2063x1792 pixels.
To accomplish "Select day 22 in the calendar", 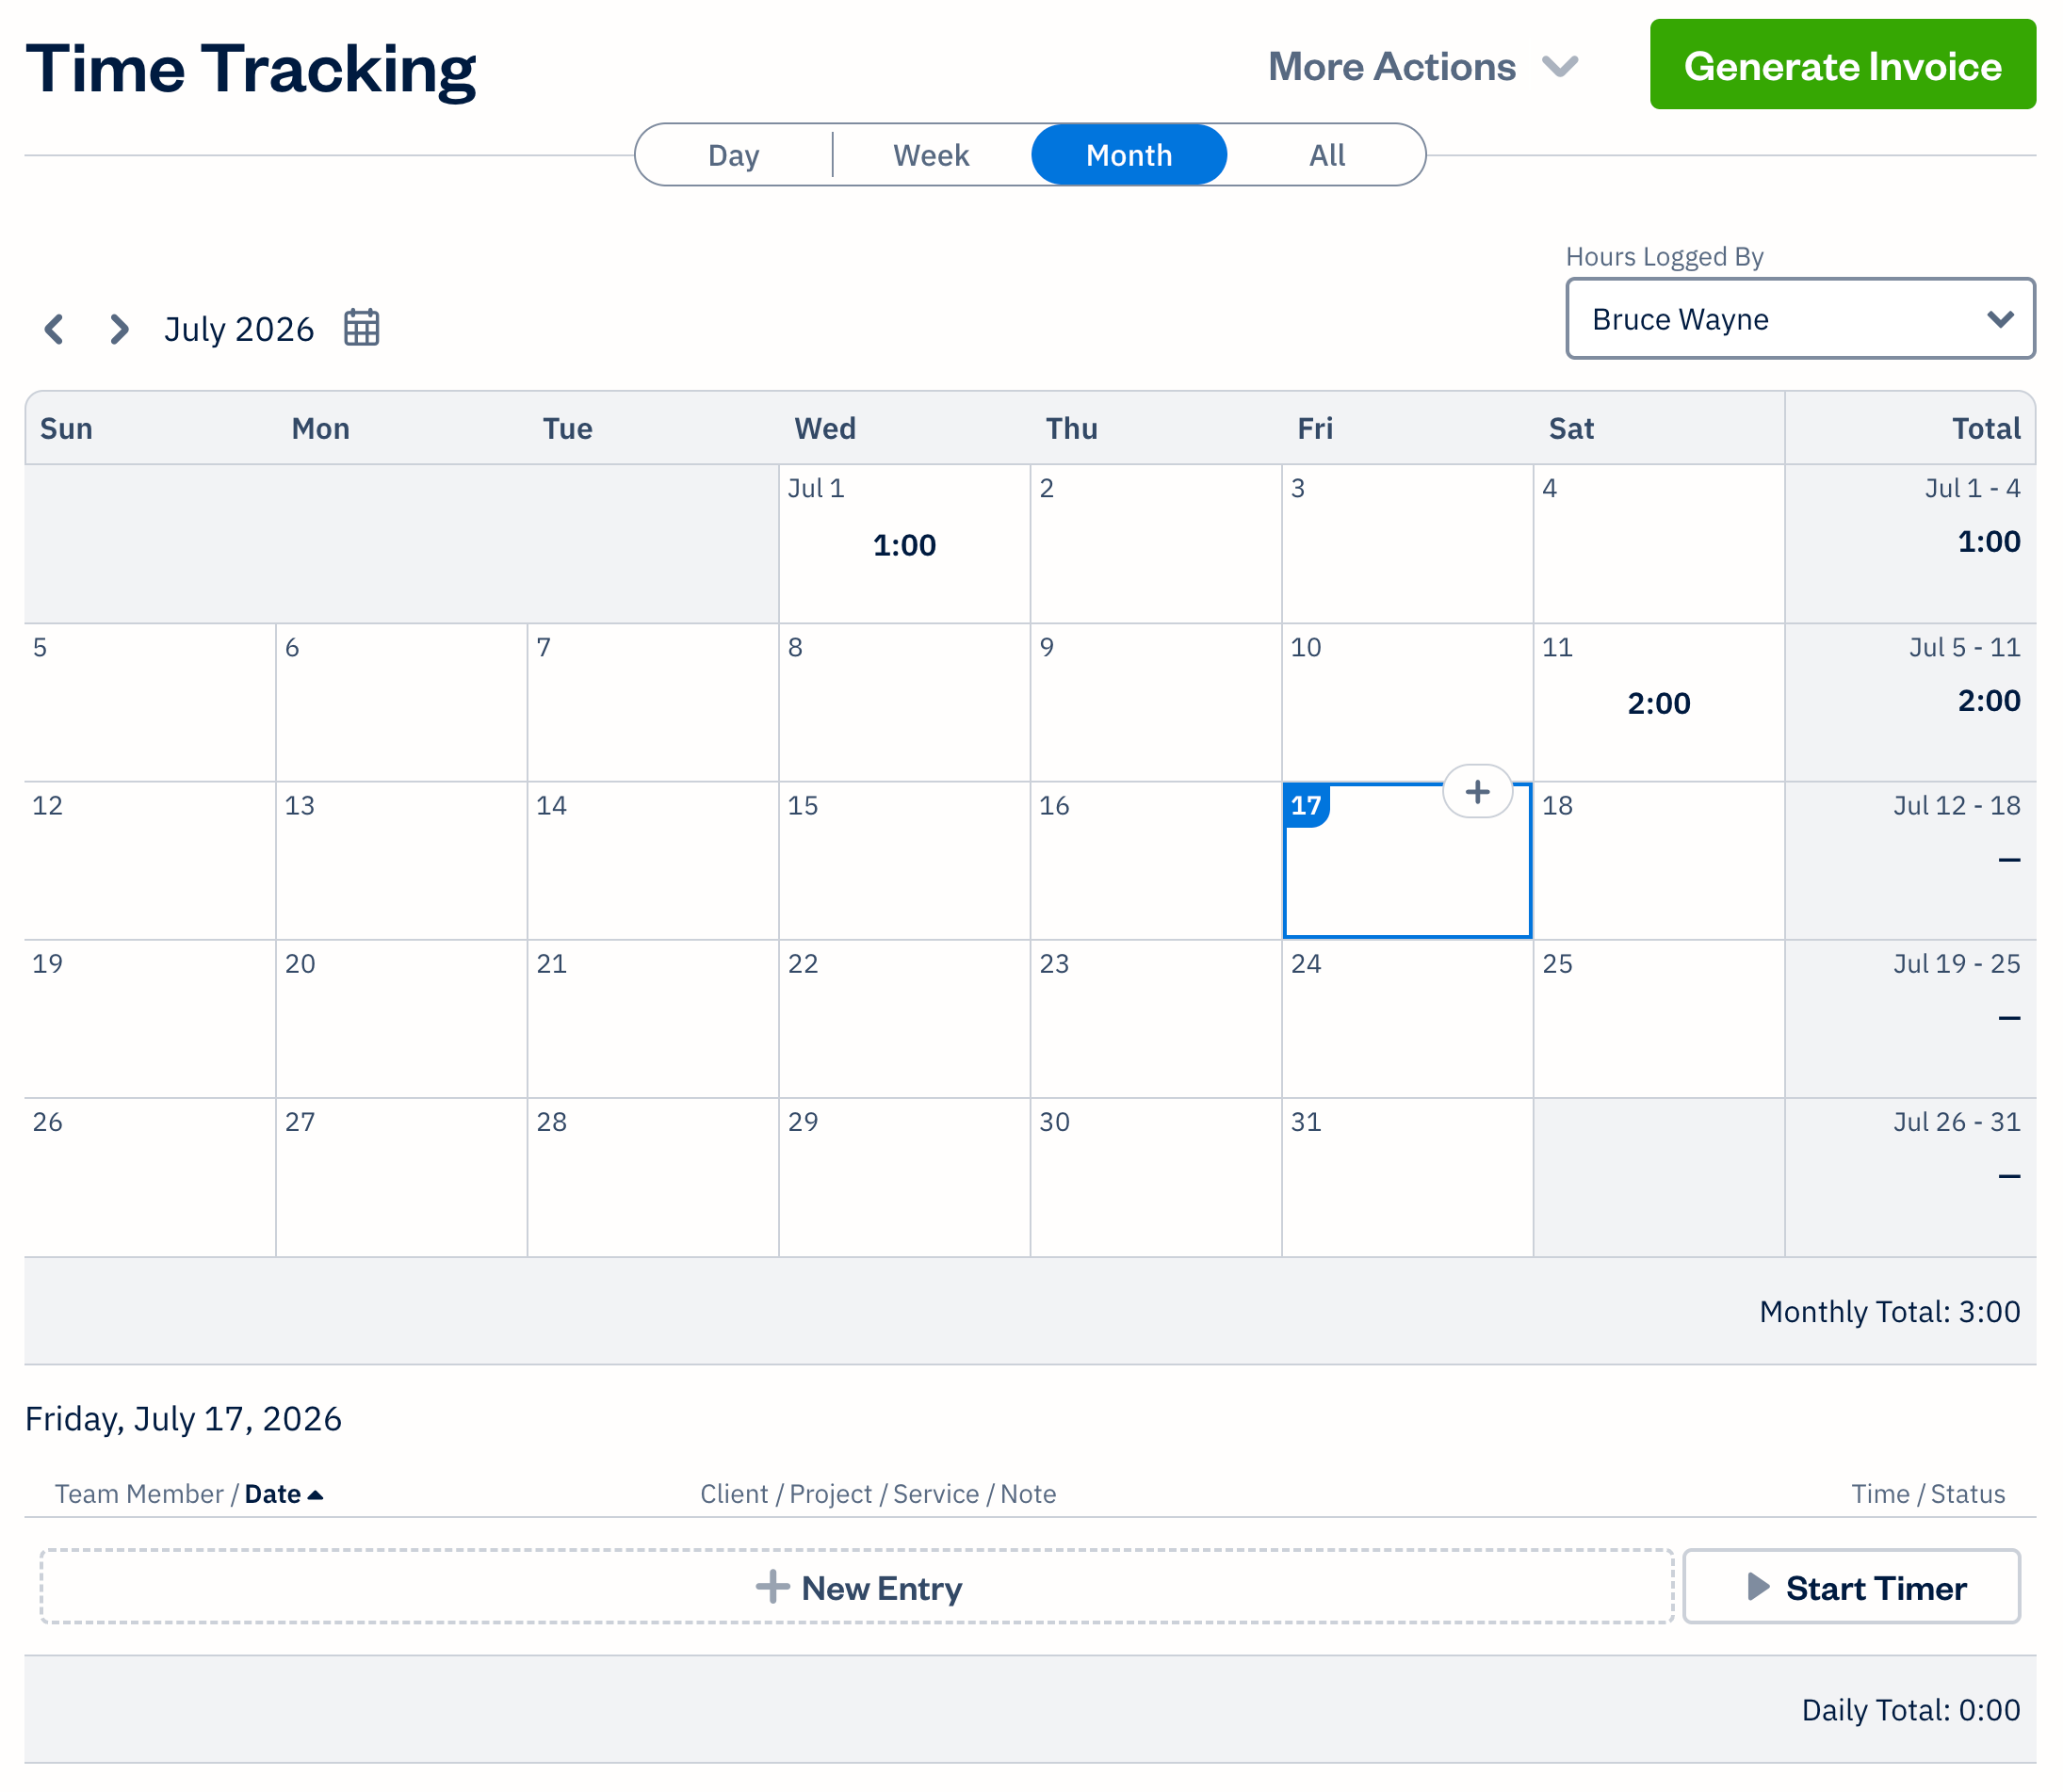I will coord(904,1019).
